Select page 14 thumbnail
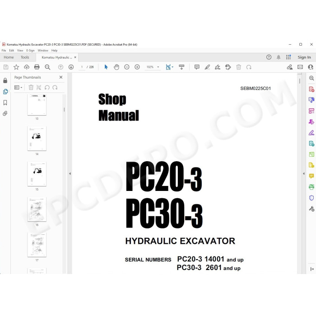316x316 pixels. 37,139
